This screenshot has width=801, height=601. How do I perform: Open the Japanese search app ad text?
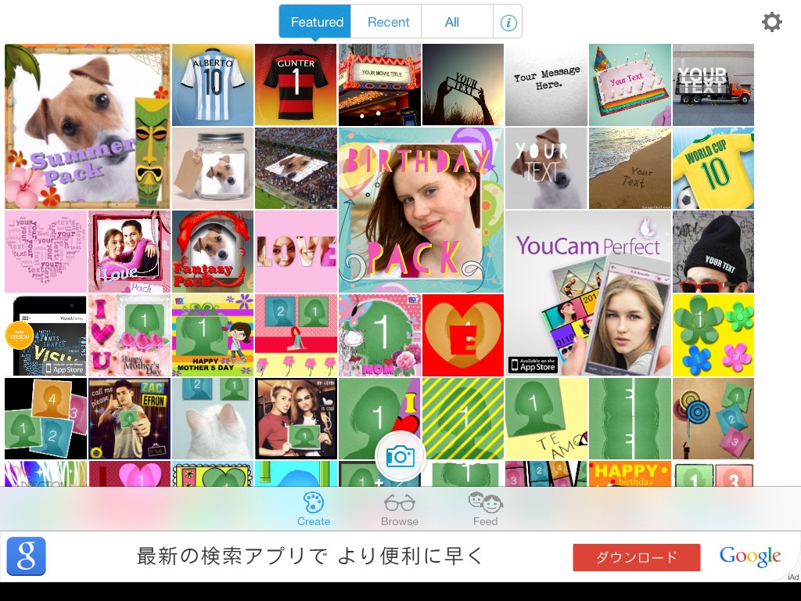(x=309, y=556)
